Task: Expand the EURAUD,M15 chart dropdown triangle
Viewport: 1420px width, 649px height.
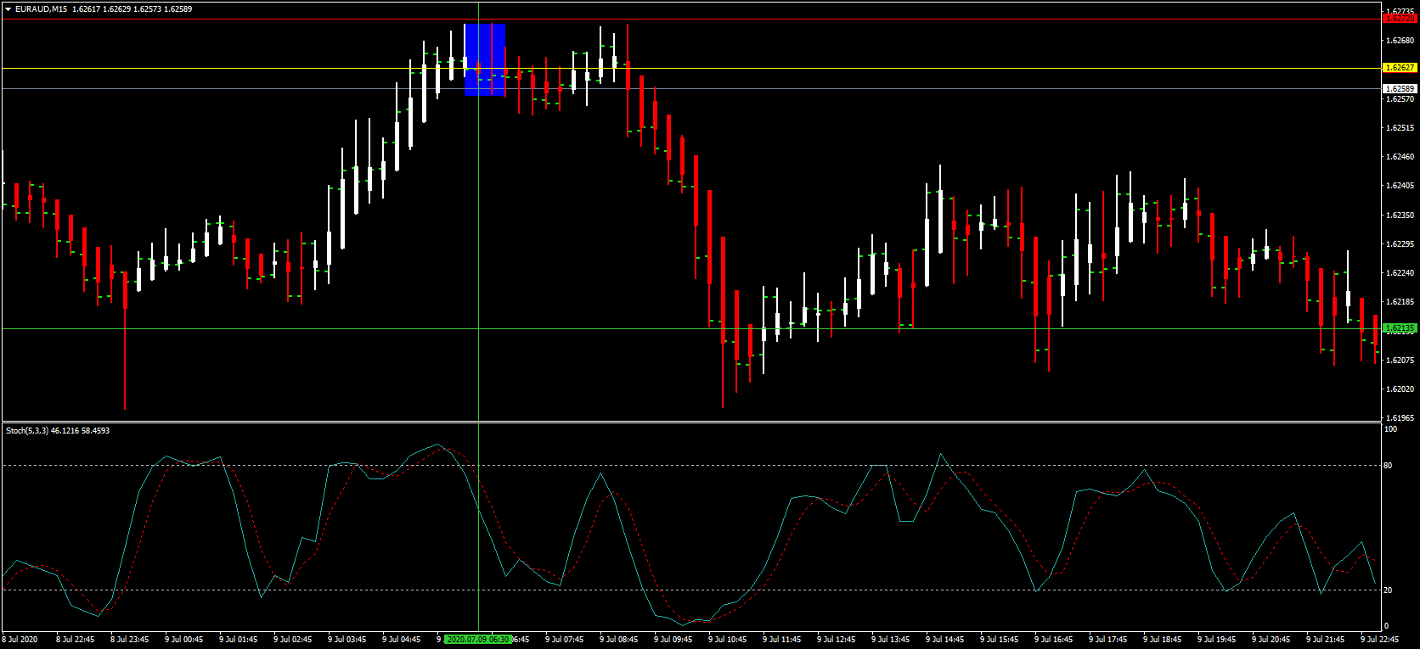Action: coord(8,9)
